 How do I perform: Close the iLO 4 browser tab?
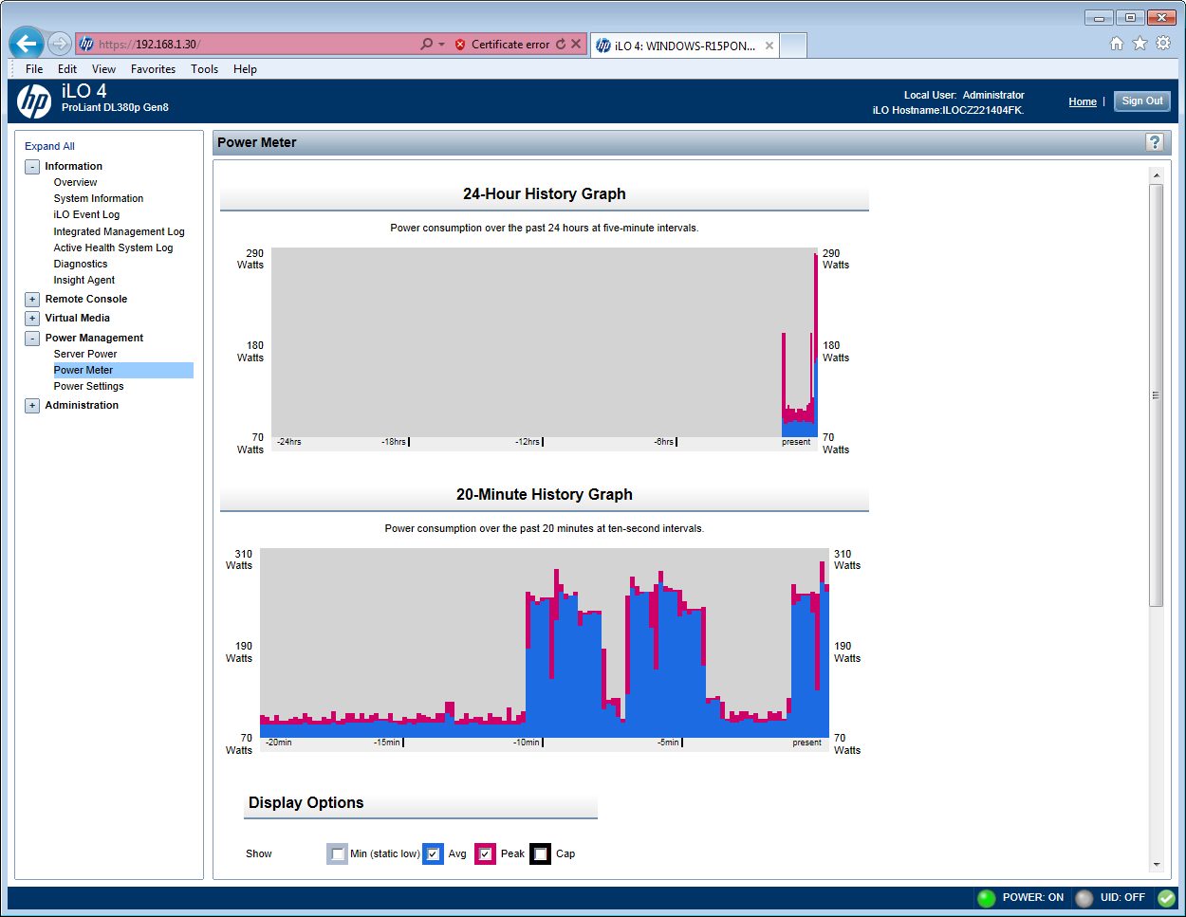click(x=769, y=46)
